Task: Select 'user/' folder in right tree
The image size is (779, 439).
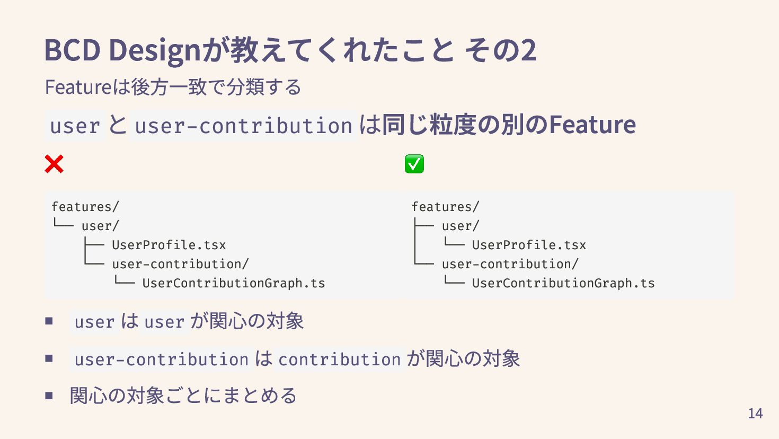Action: 461,226
